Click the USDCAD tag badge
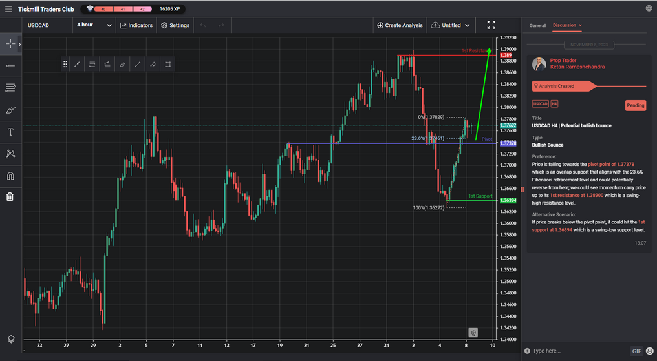657x361 pixels. [x=540, y=104]
